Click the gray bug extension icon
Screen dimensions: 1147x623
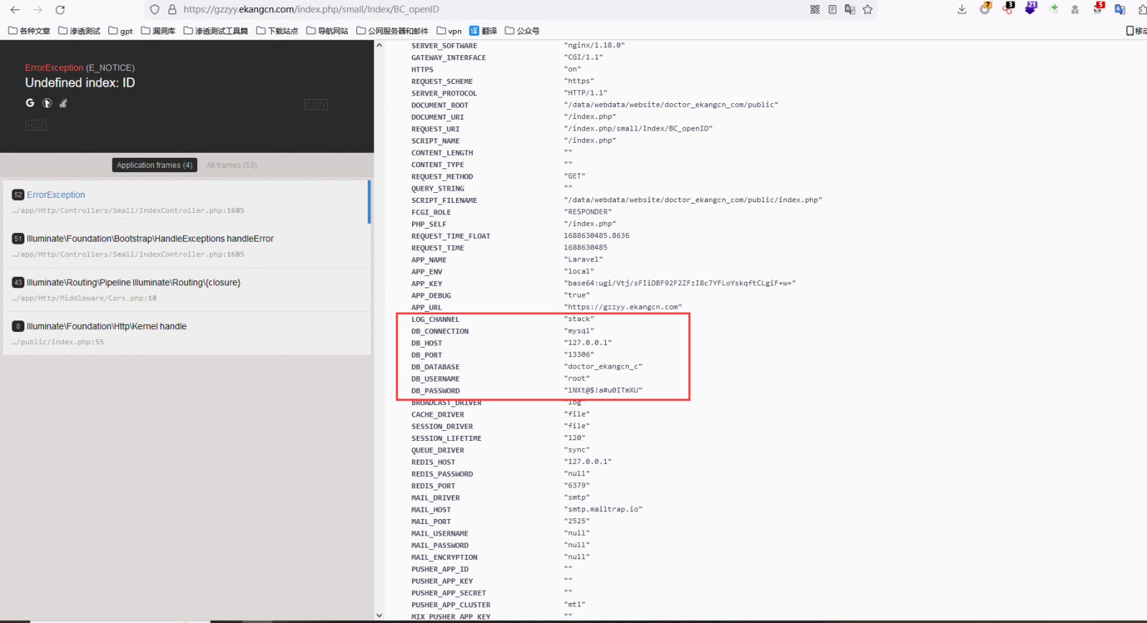point(1075,9)
